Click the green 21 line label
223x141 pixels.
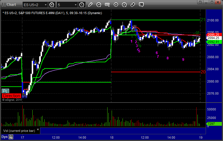[x=203, y=20]
